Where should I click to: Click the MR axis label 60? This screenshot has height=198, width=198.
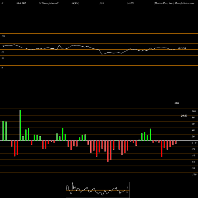tap(193, 124)
